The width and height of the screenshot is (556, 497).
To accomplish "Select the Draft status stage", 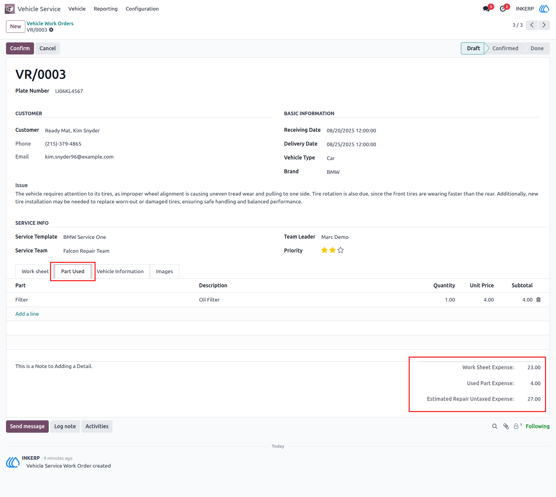I will click(x=473, y=48).
